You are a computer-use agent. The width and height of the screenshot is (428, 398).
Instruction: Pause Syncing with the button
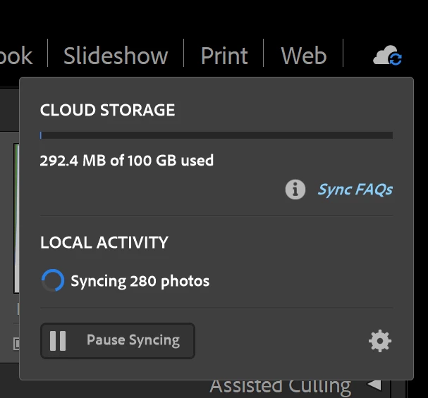click(x=118, y=341)
